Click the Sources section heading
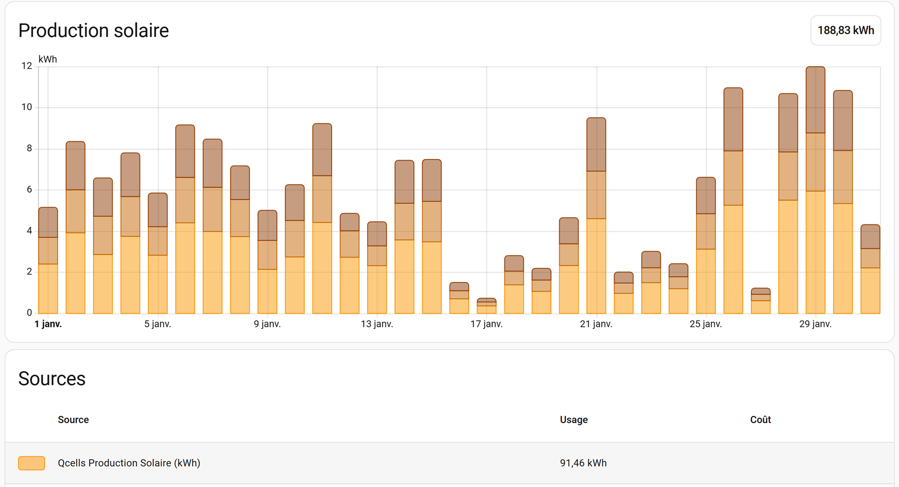The height and width of the screenshot is (487, 899). pyautogui.click(x=52, y=378)
